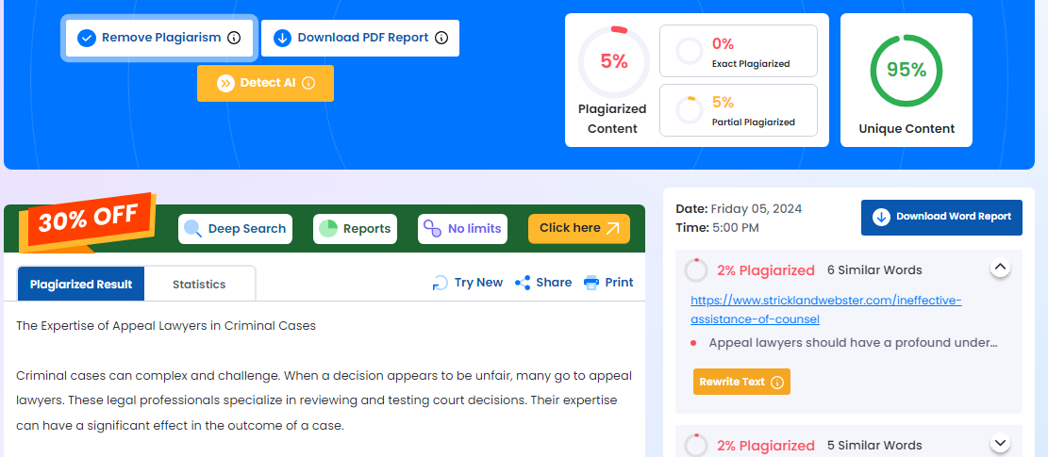Click the '5 Similar Words' label
Screen dimensions: 1048x457
click(874, 445)
